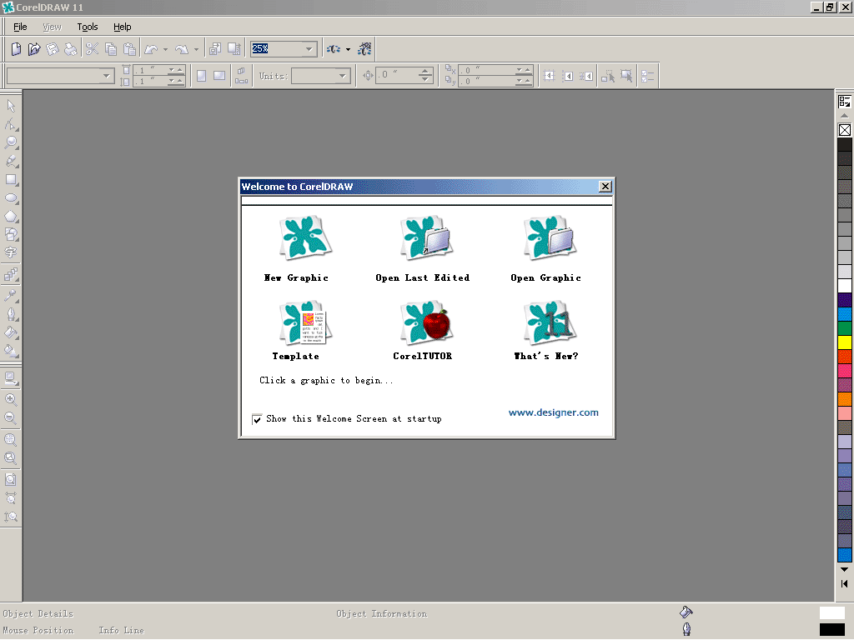Select the Polygon tool
This screenshot has height=640, width=854.
pos(11,217)
